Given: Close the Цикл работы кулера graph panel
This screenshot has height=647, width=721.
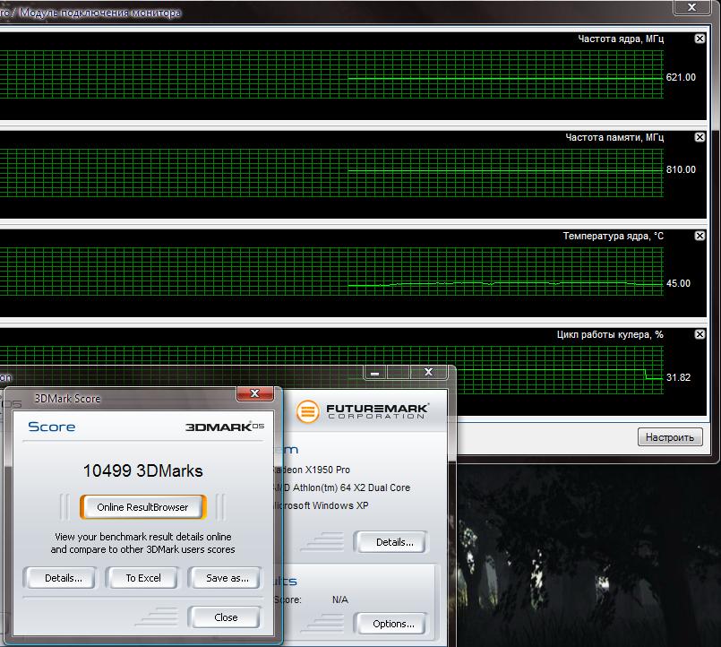Looking at the screenshot, I should (x=700, y=334).
